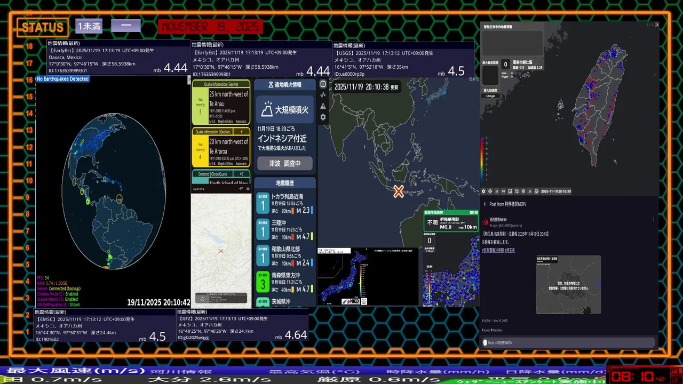The width and height of the screenshot is (683, 384).
Task: Click the Oaxaca, Mexico EarlyEst info box
Action: pos(118,58)
